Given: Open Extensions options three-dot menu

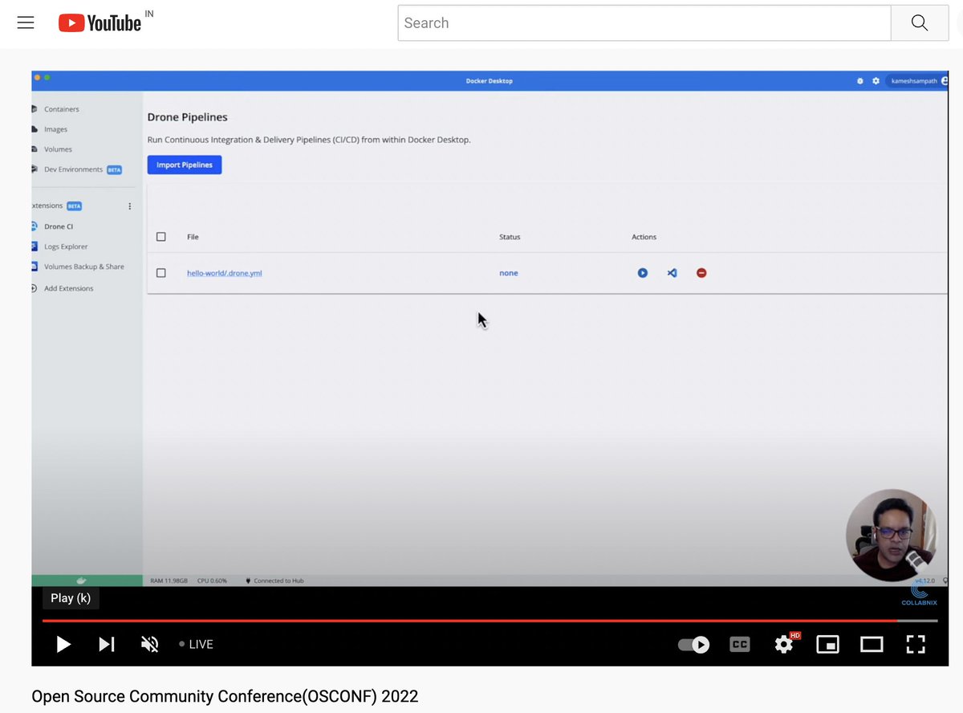Looking at the screenshot, I should coord(130,206).
